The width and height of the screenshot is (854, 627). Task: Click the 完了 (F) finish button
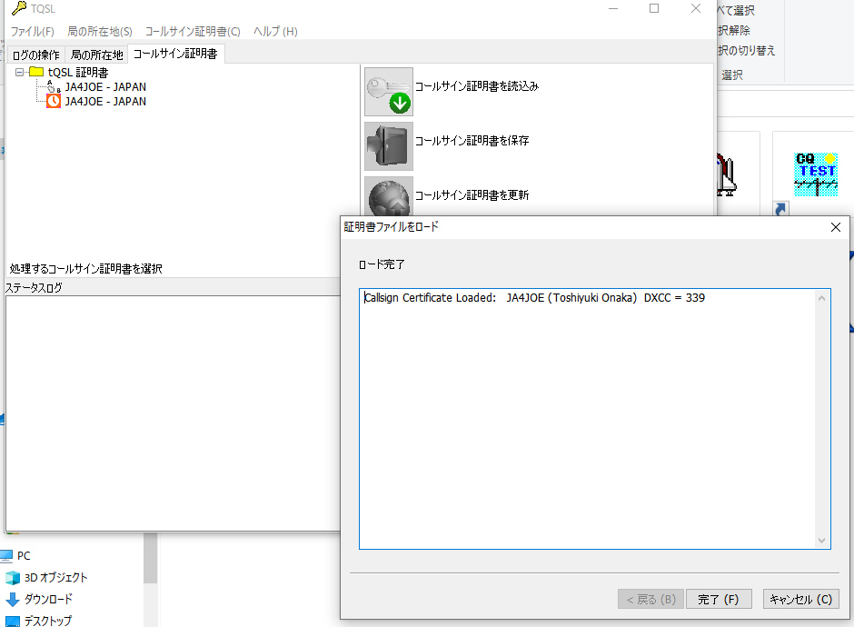point(719,599)
